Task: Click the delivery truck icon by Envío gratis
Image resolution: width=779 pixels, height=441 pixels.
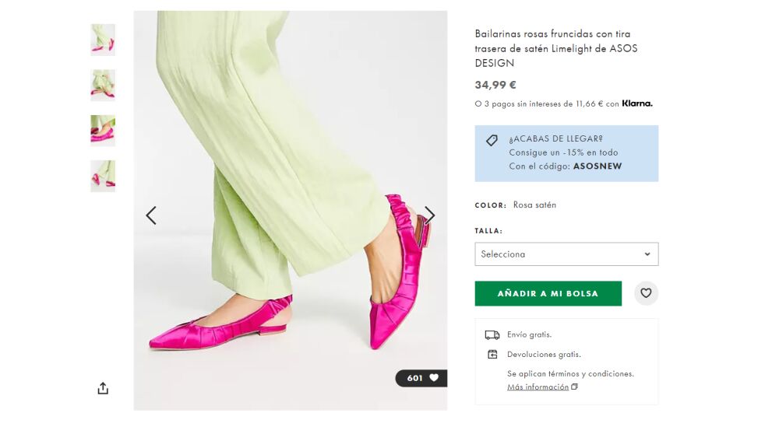Action: coord(492,335)
